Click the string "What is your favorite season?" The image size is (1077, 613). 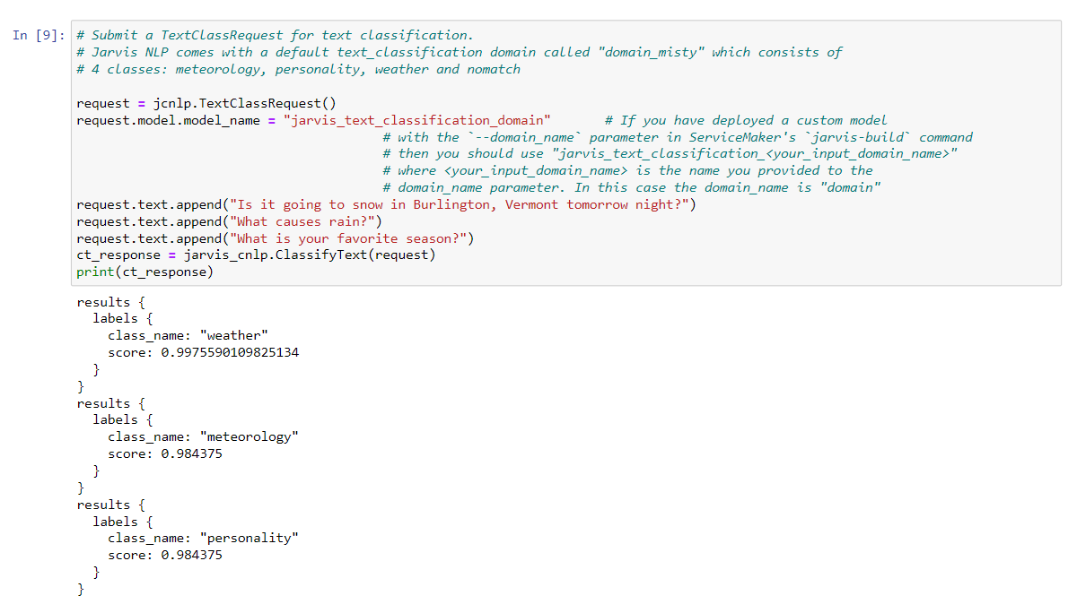click(x=348, y=238)
